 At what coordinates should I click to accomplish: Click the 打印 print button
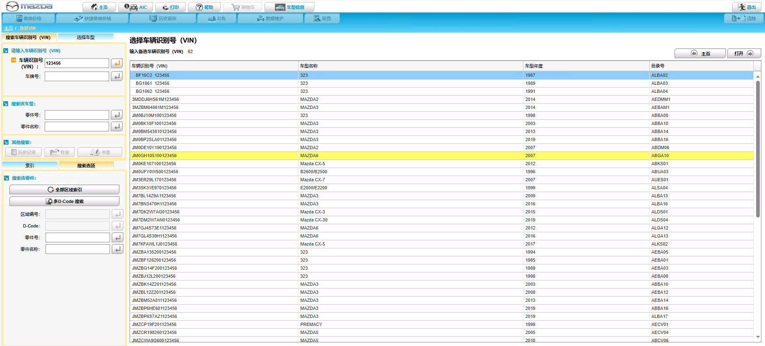pyautogui.click(x=170, y=7)
